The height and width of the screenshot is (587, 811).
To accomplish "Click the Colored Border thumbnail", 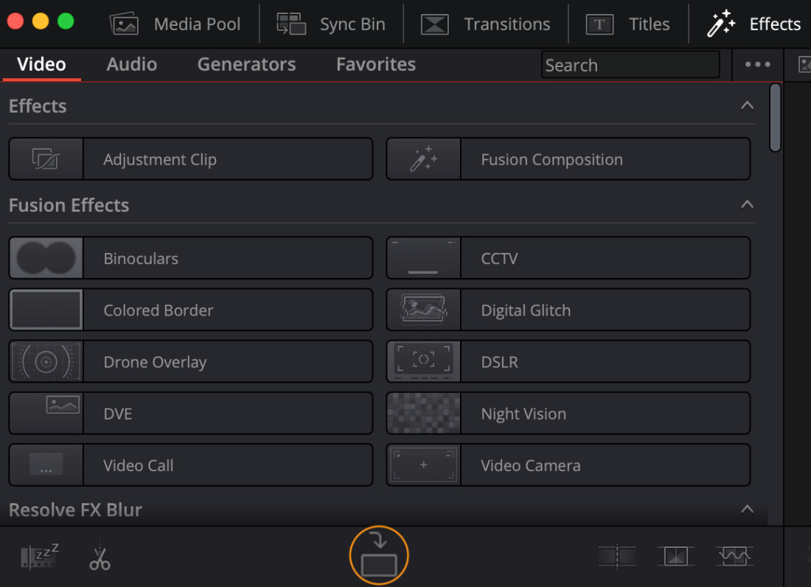I will pyautogui.click(x=46, y=310).
